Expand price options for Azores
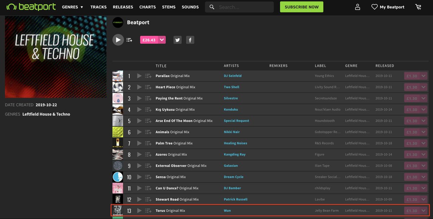Image resolution: width=433 pixels, height=219 pixels. (x=424, y=154)
